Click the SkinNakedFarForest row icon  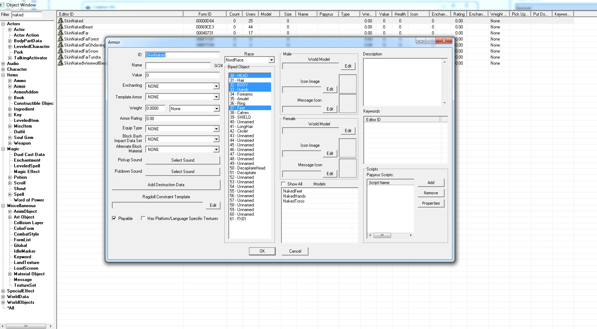[x=61, y=39]
